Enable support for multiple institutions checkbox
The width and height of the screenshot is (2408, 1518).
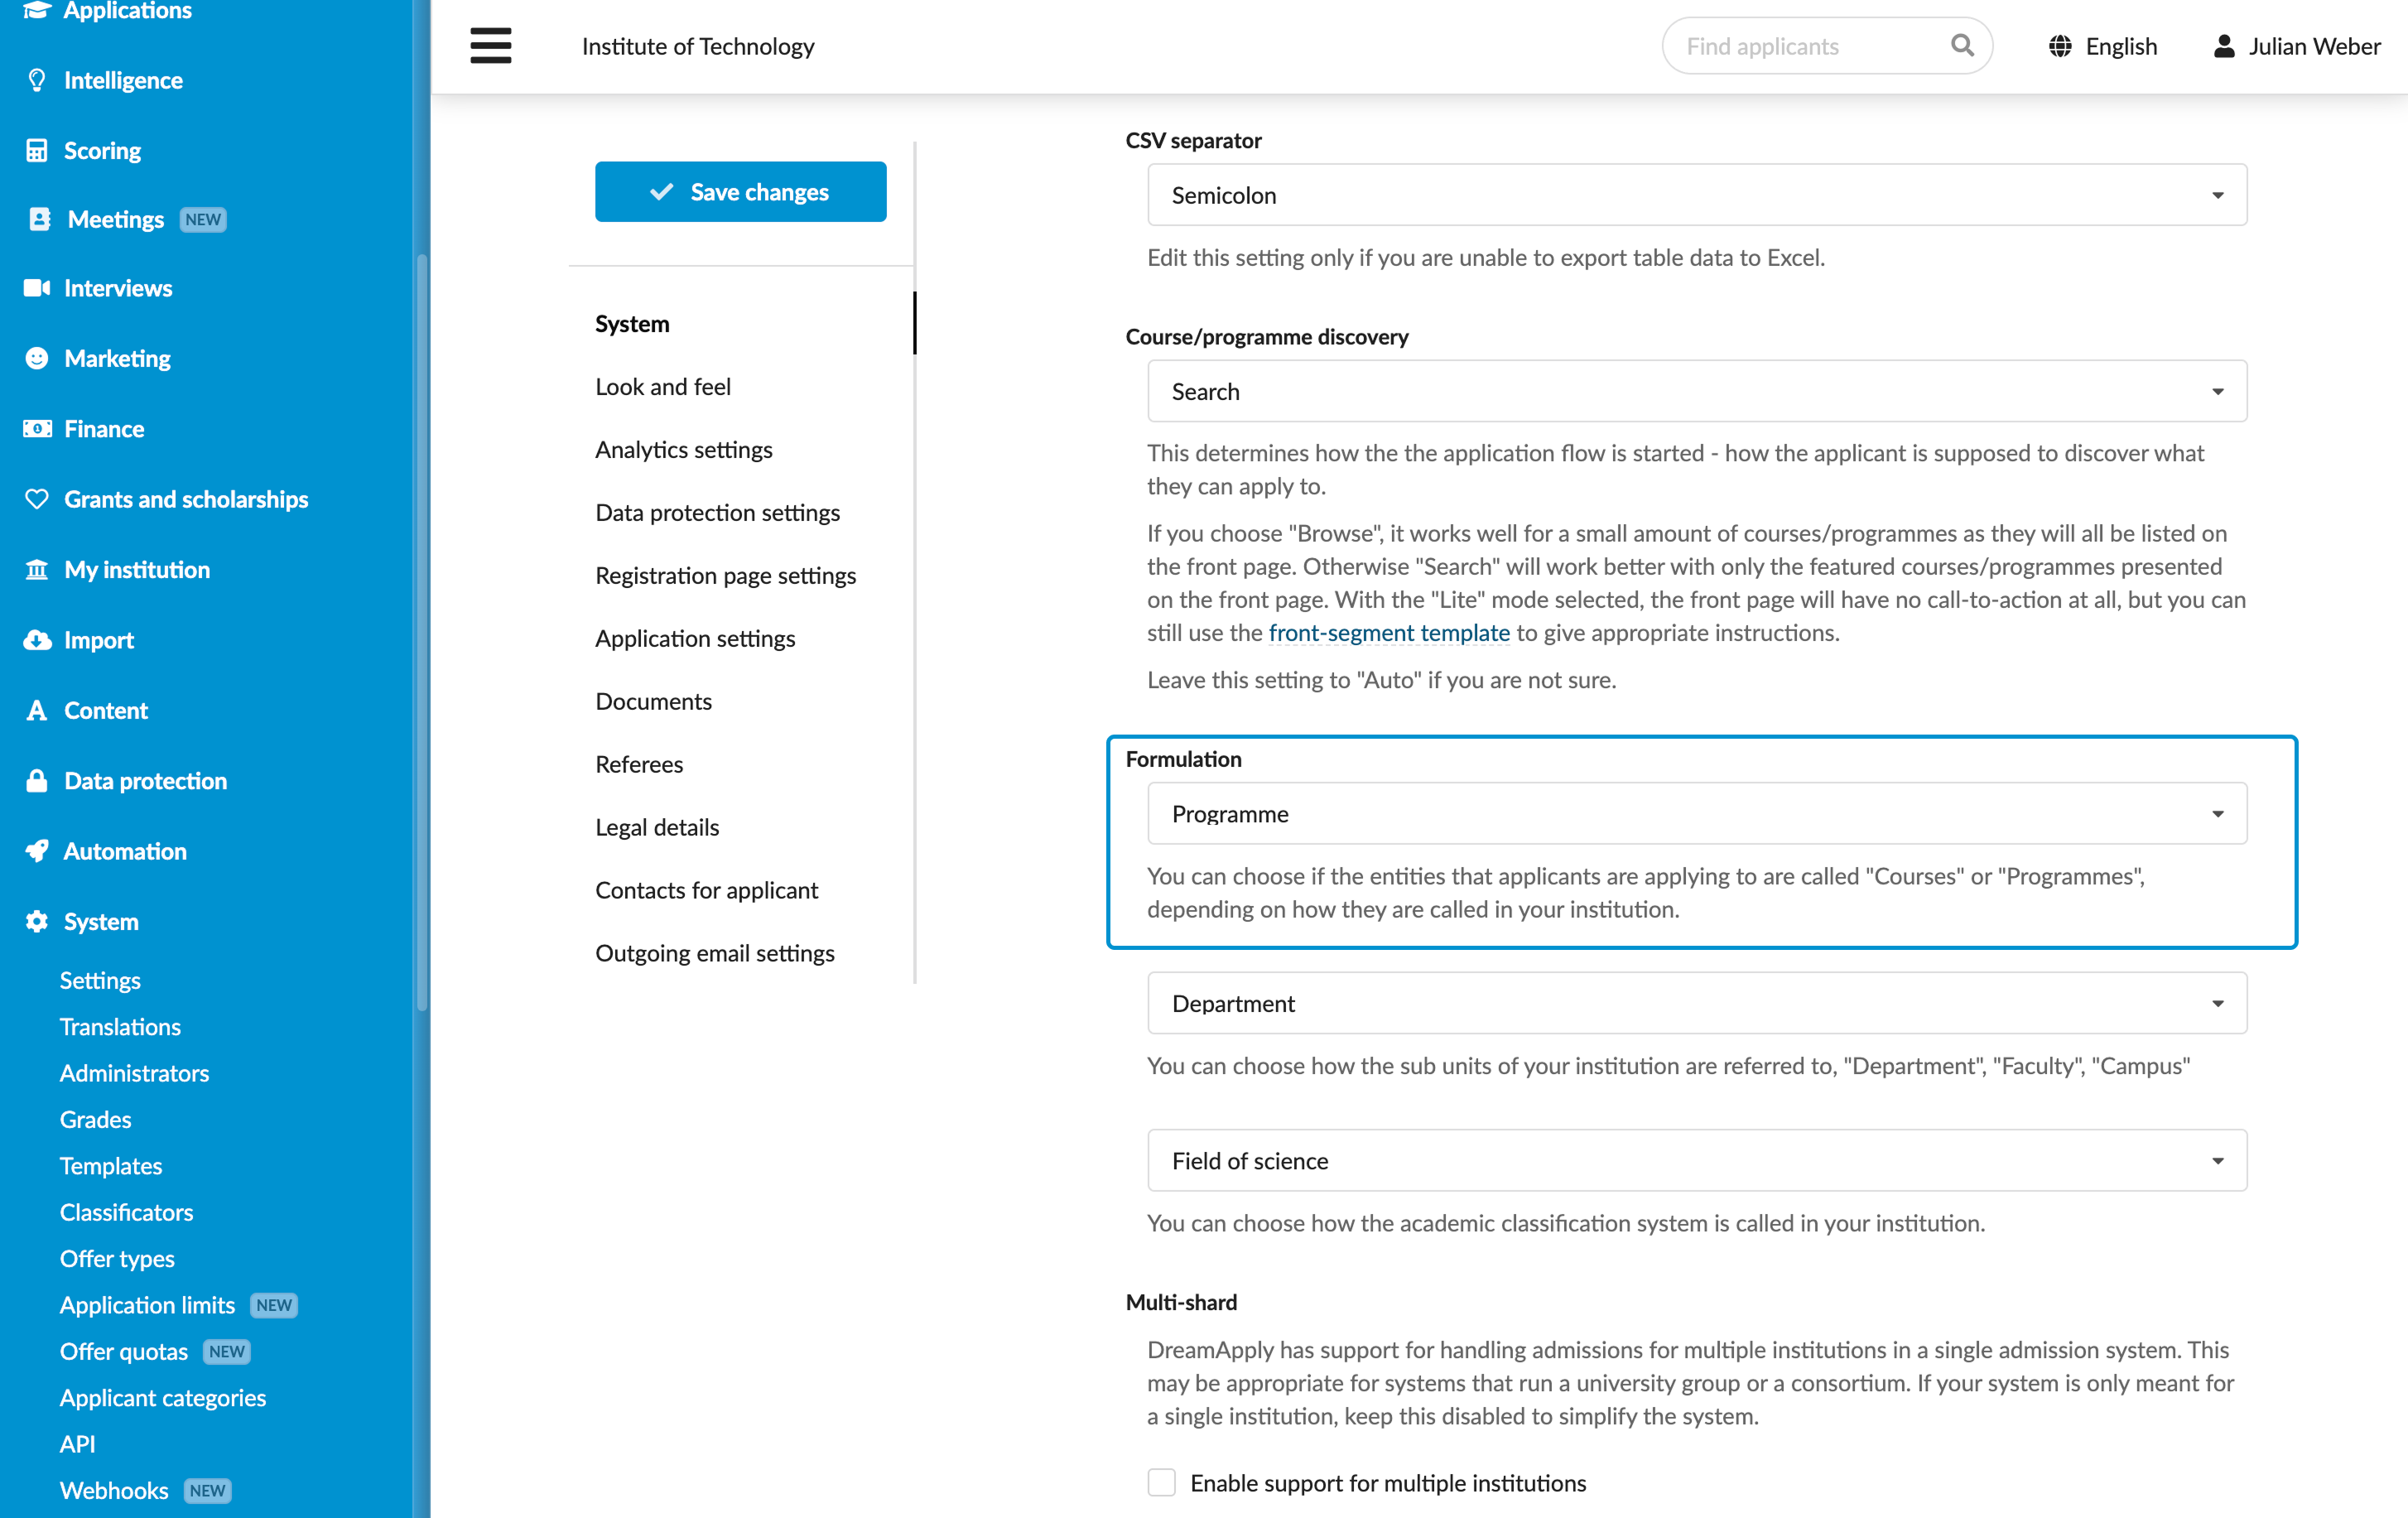pos(1161,1482)
